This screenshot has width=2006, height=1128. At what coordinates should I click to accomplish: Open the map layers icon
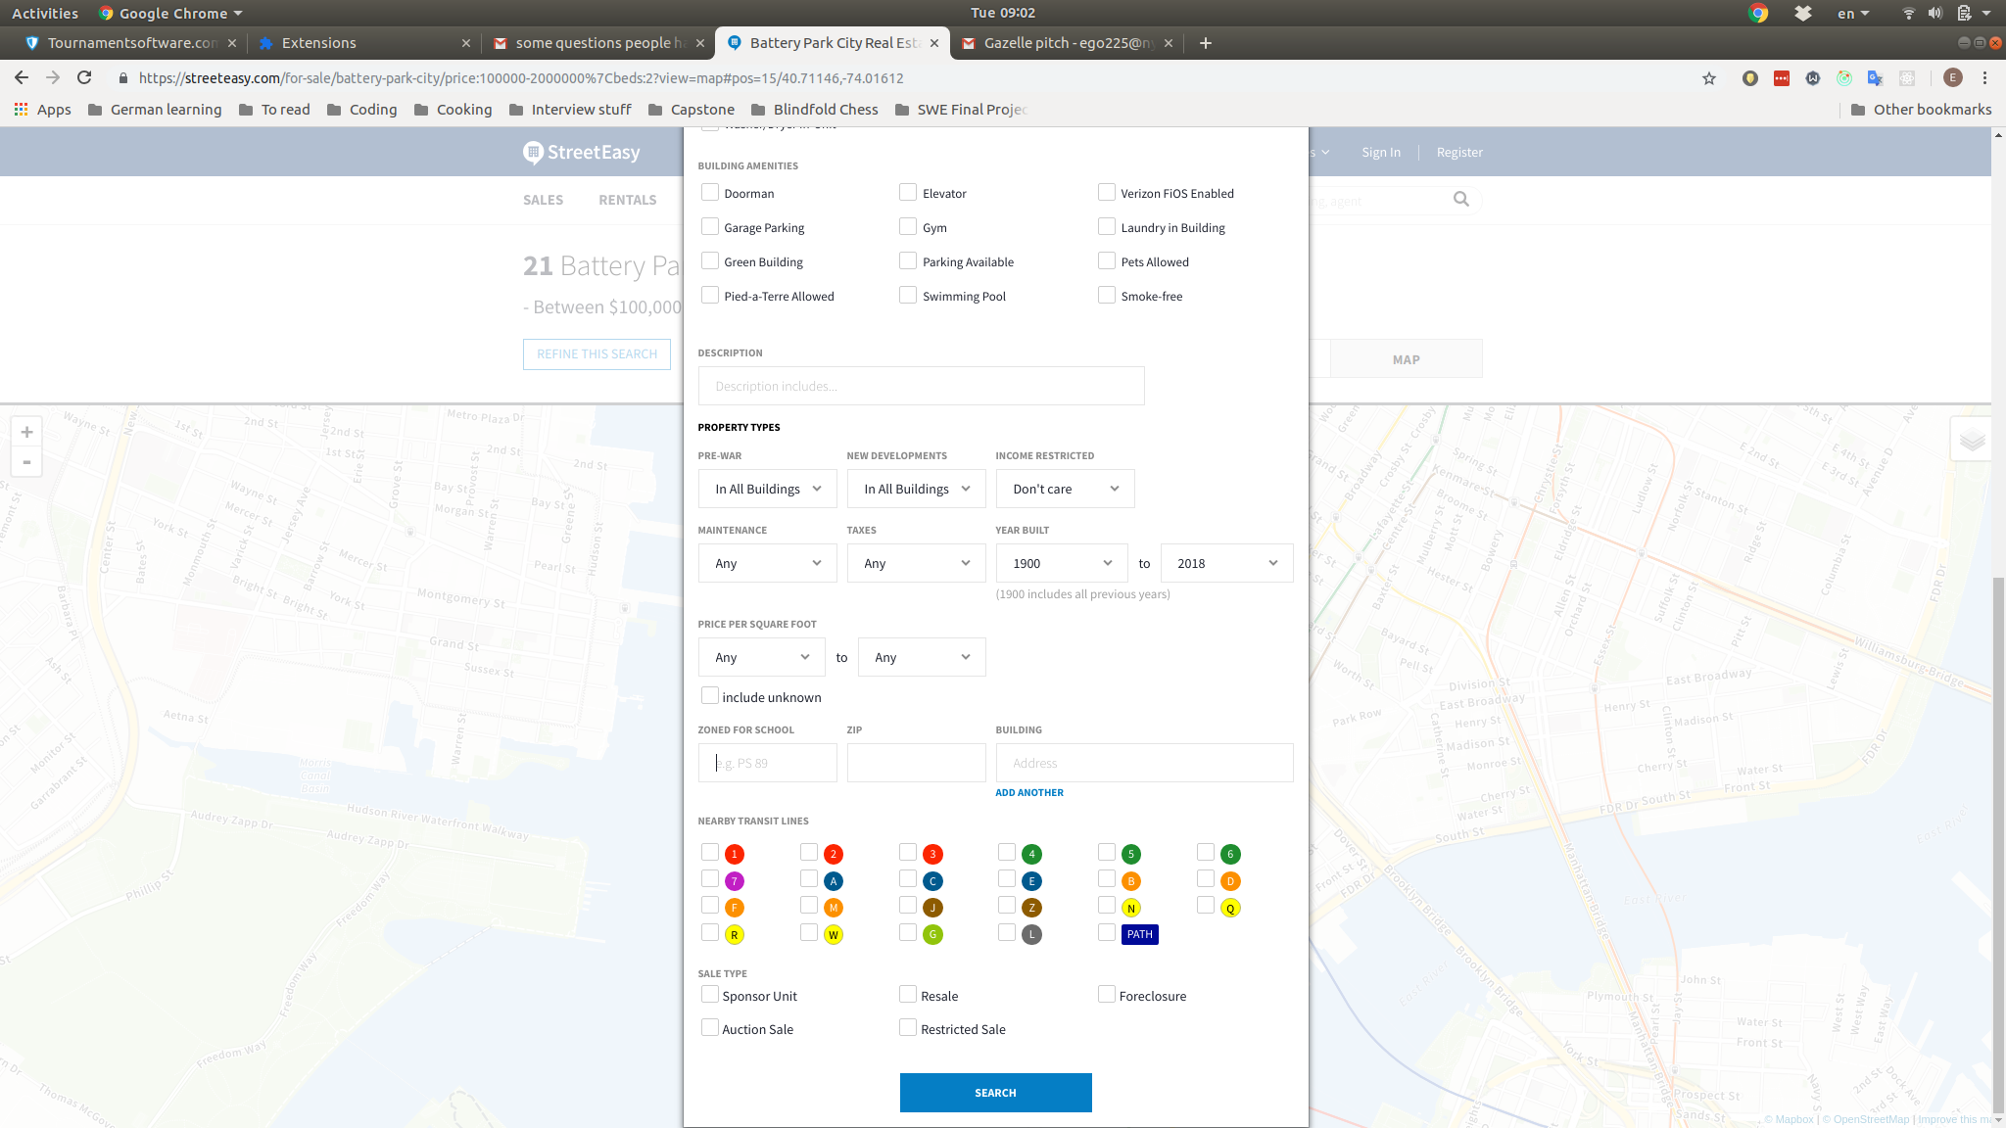(1972, 440)
